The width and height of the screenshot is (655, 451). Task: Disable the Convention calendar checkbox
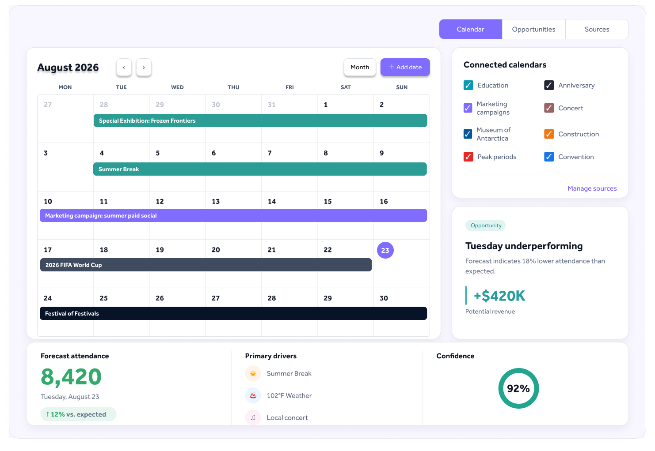[549, 157]
